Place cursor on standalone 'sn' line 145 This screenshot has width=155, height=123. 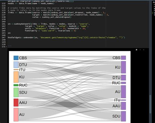click(9, 33)
